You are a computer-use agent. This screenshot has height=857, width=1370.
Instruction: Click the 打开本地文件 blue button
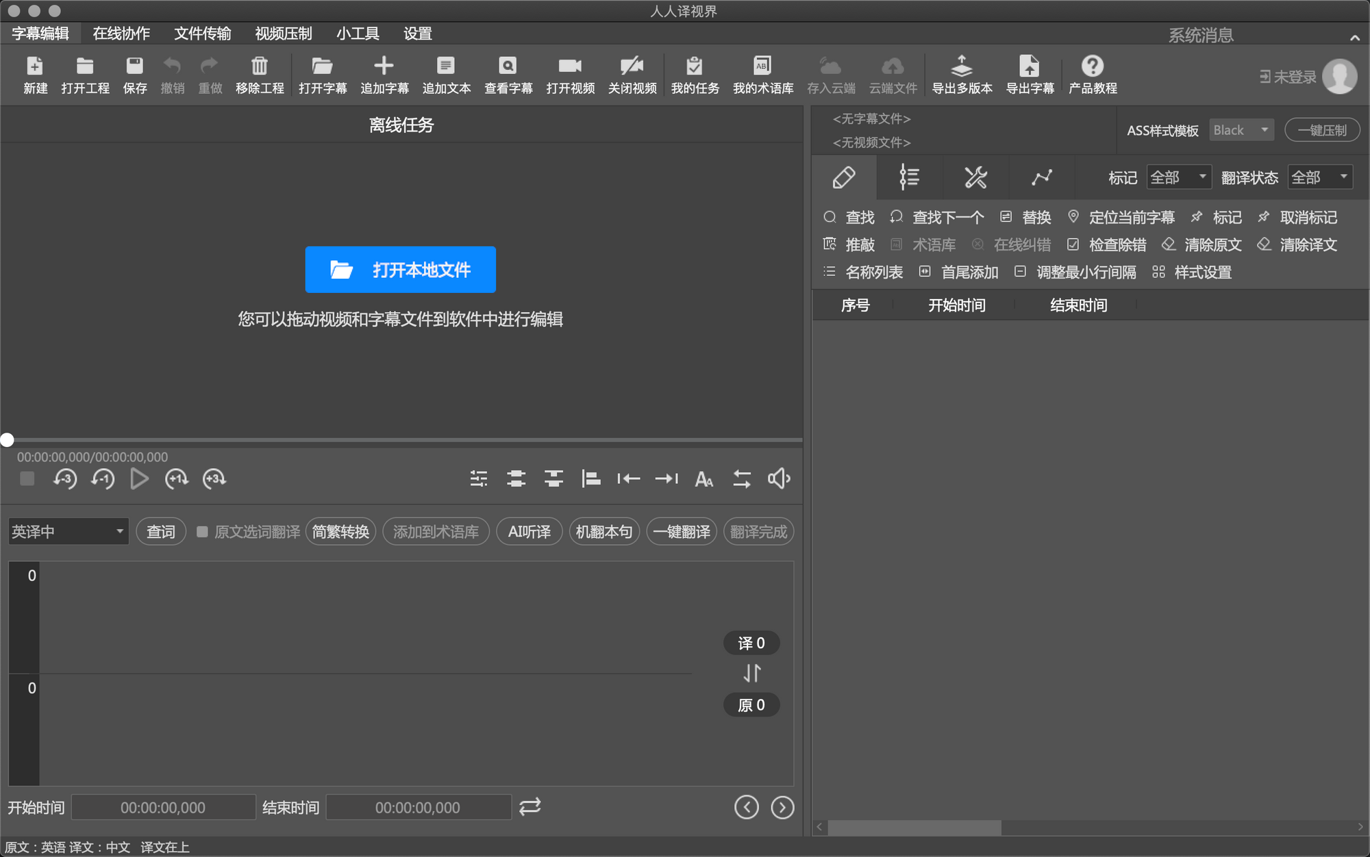[400, 270]
